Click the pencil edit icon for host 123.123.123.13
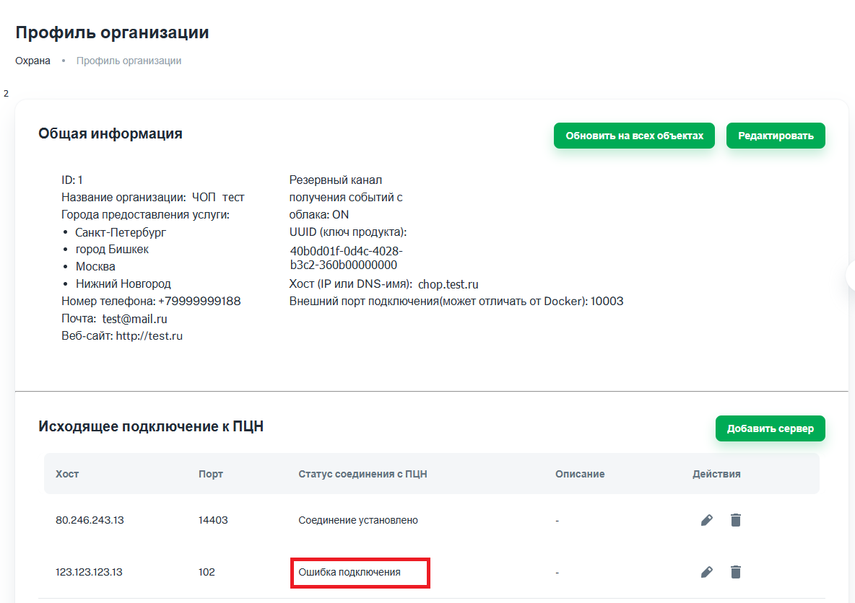 (706, 572)
